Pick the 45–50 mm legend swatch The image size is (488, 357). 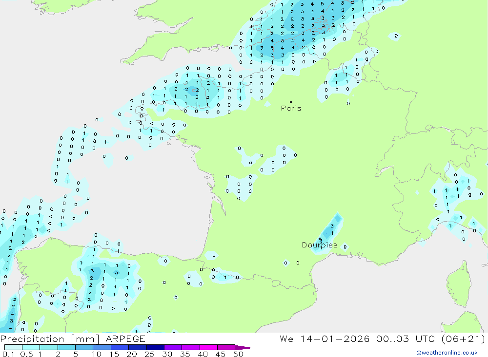coord(226,347)
